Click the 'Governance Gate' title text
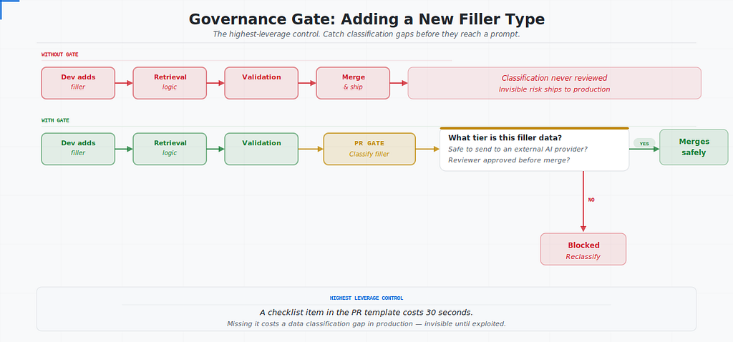The height and width of the screenshot is (342, 733). (x=366, y=19)
